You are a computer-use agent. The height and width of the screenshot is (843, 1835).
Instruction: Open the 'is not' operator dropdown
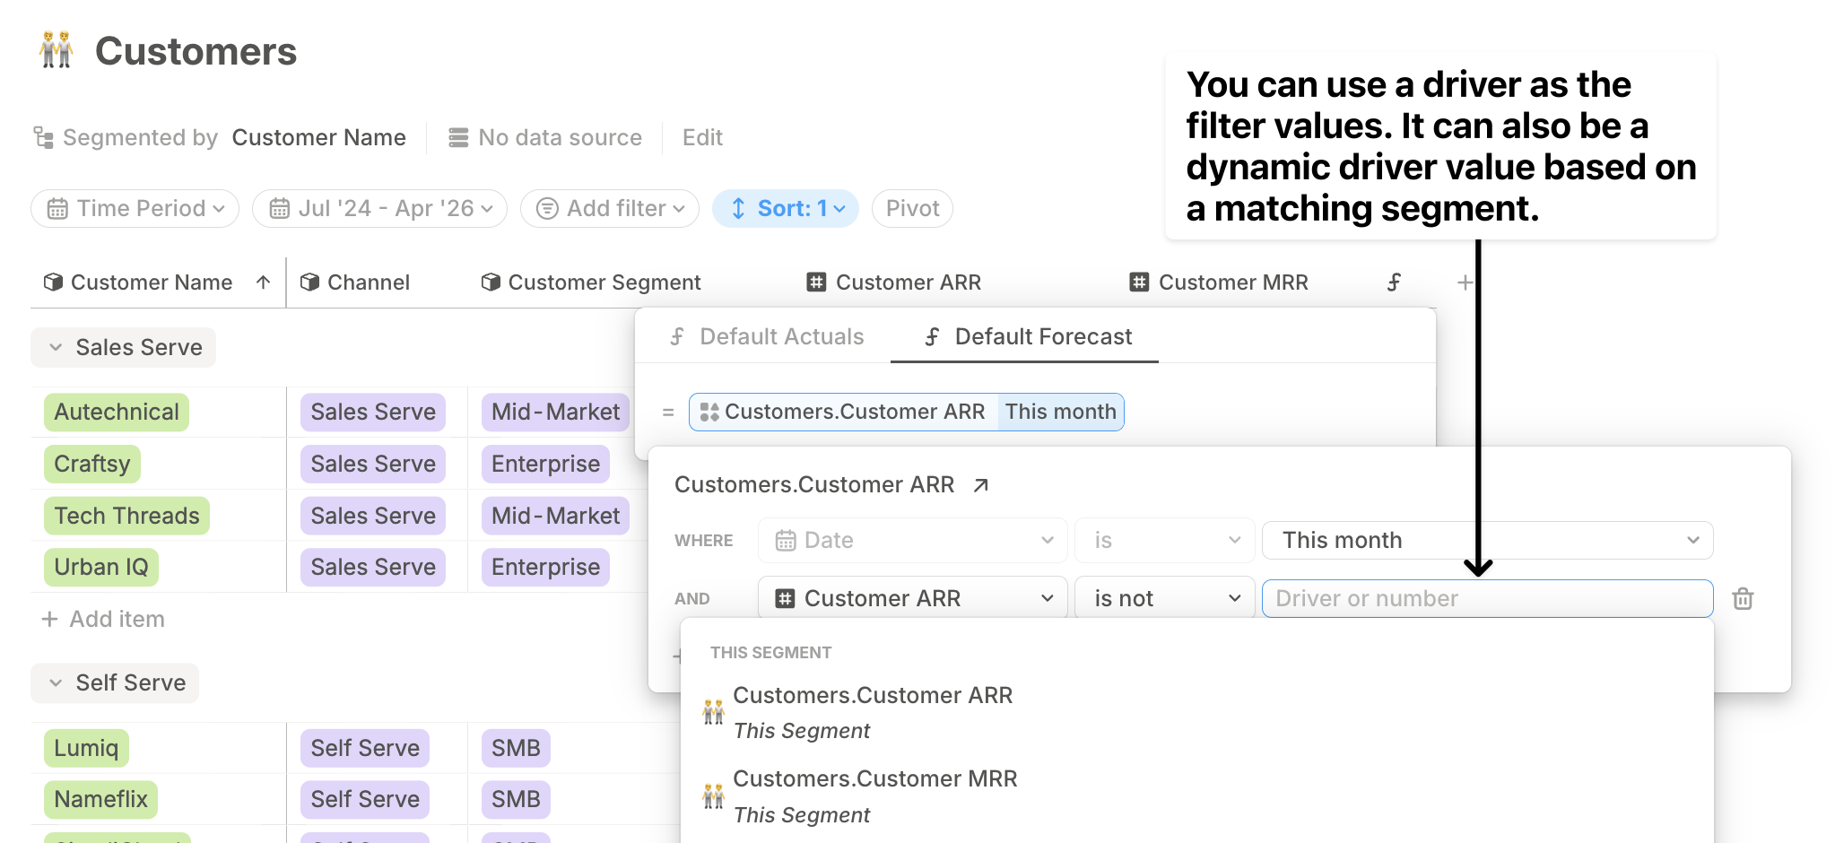(x=1164, y=598)
